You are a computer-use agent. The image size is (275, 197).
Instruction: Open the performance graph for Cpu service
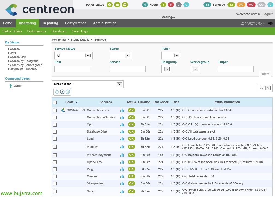[122, 125]
